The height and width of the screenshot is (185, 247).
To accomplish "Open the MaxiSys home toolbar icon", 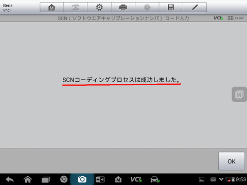I will click(x=51, y=7).
